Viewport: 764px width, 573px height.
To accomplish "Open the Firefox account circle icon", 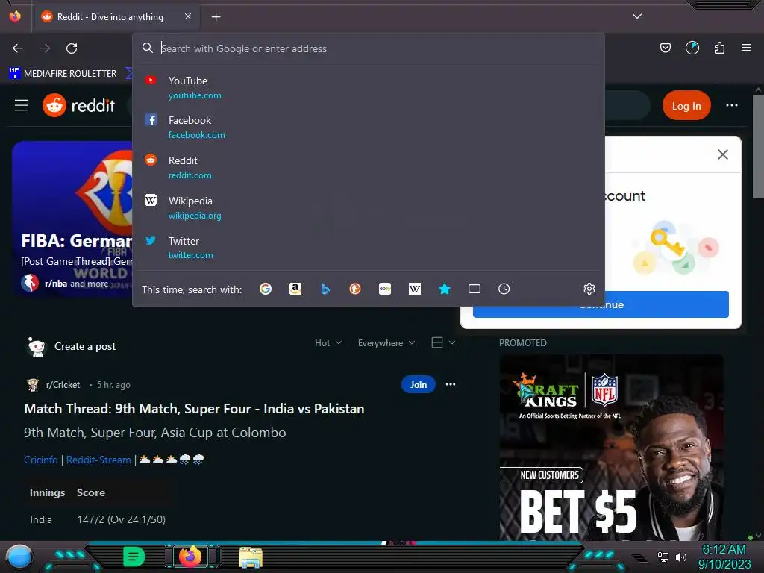I will click(692, 48).
